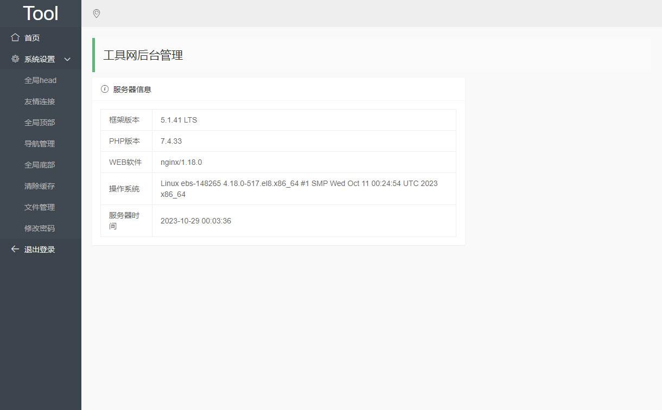
Task: Collapse the 系统设置 menu via its chevron
Action: 67,59
